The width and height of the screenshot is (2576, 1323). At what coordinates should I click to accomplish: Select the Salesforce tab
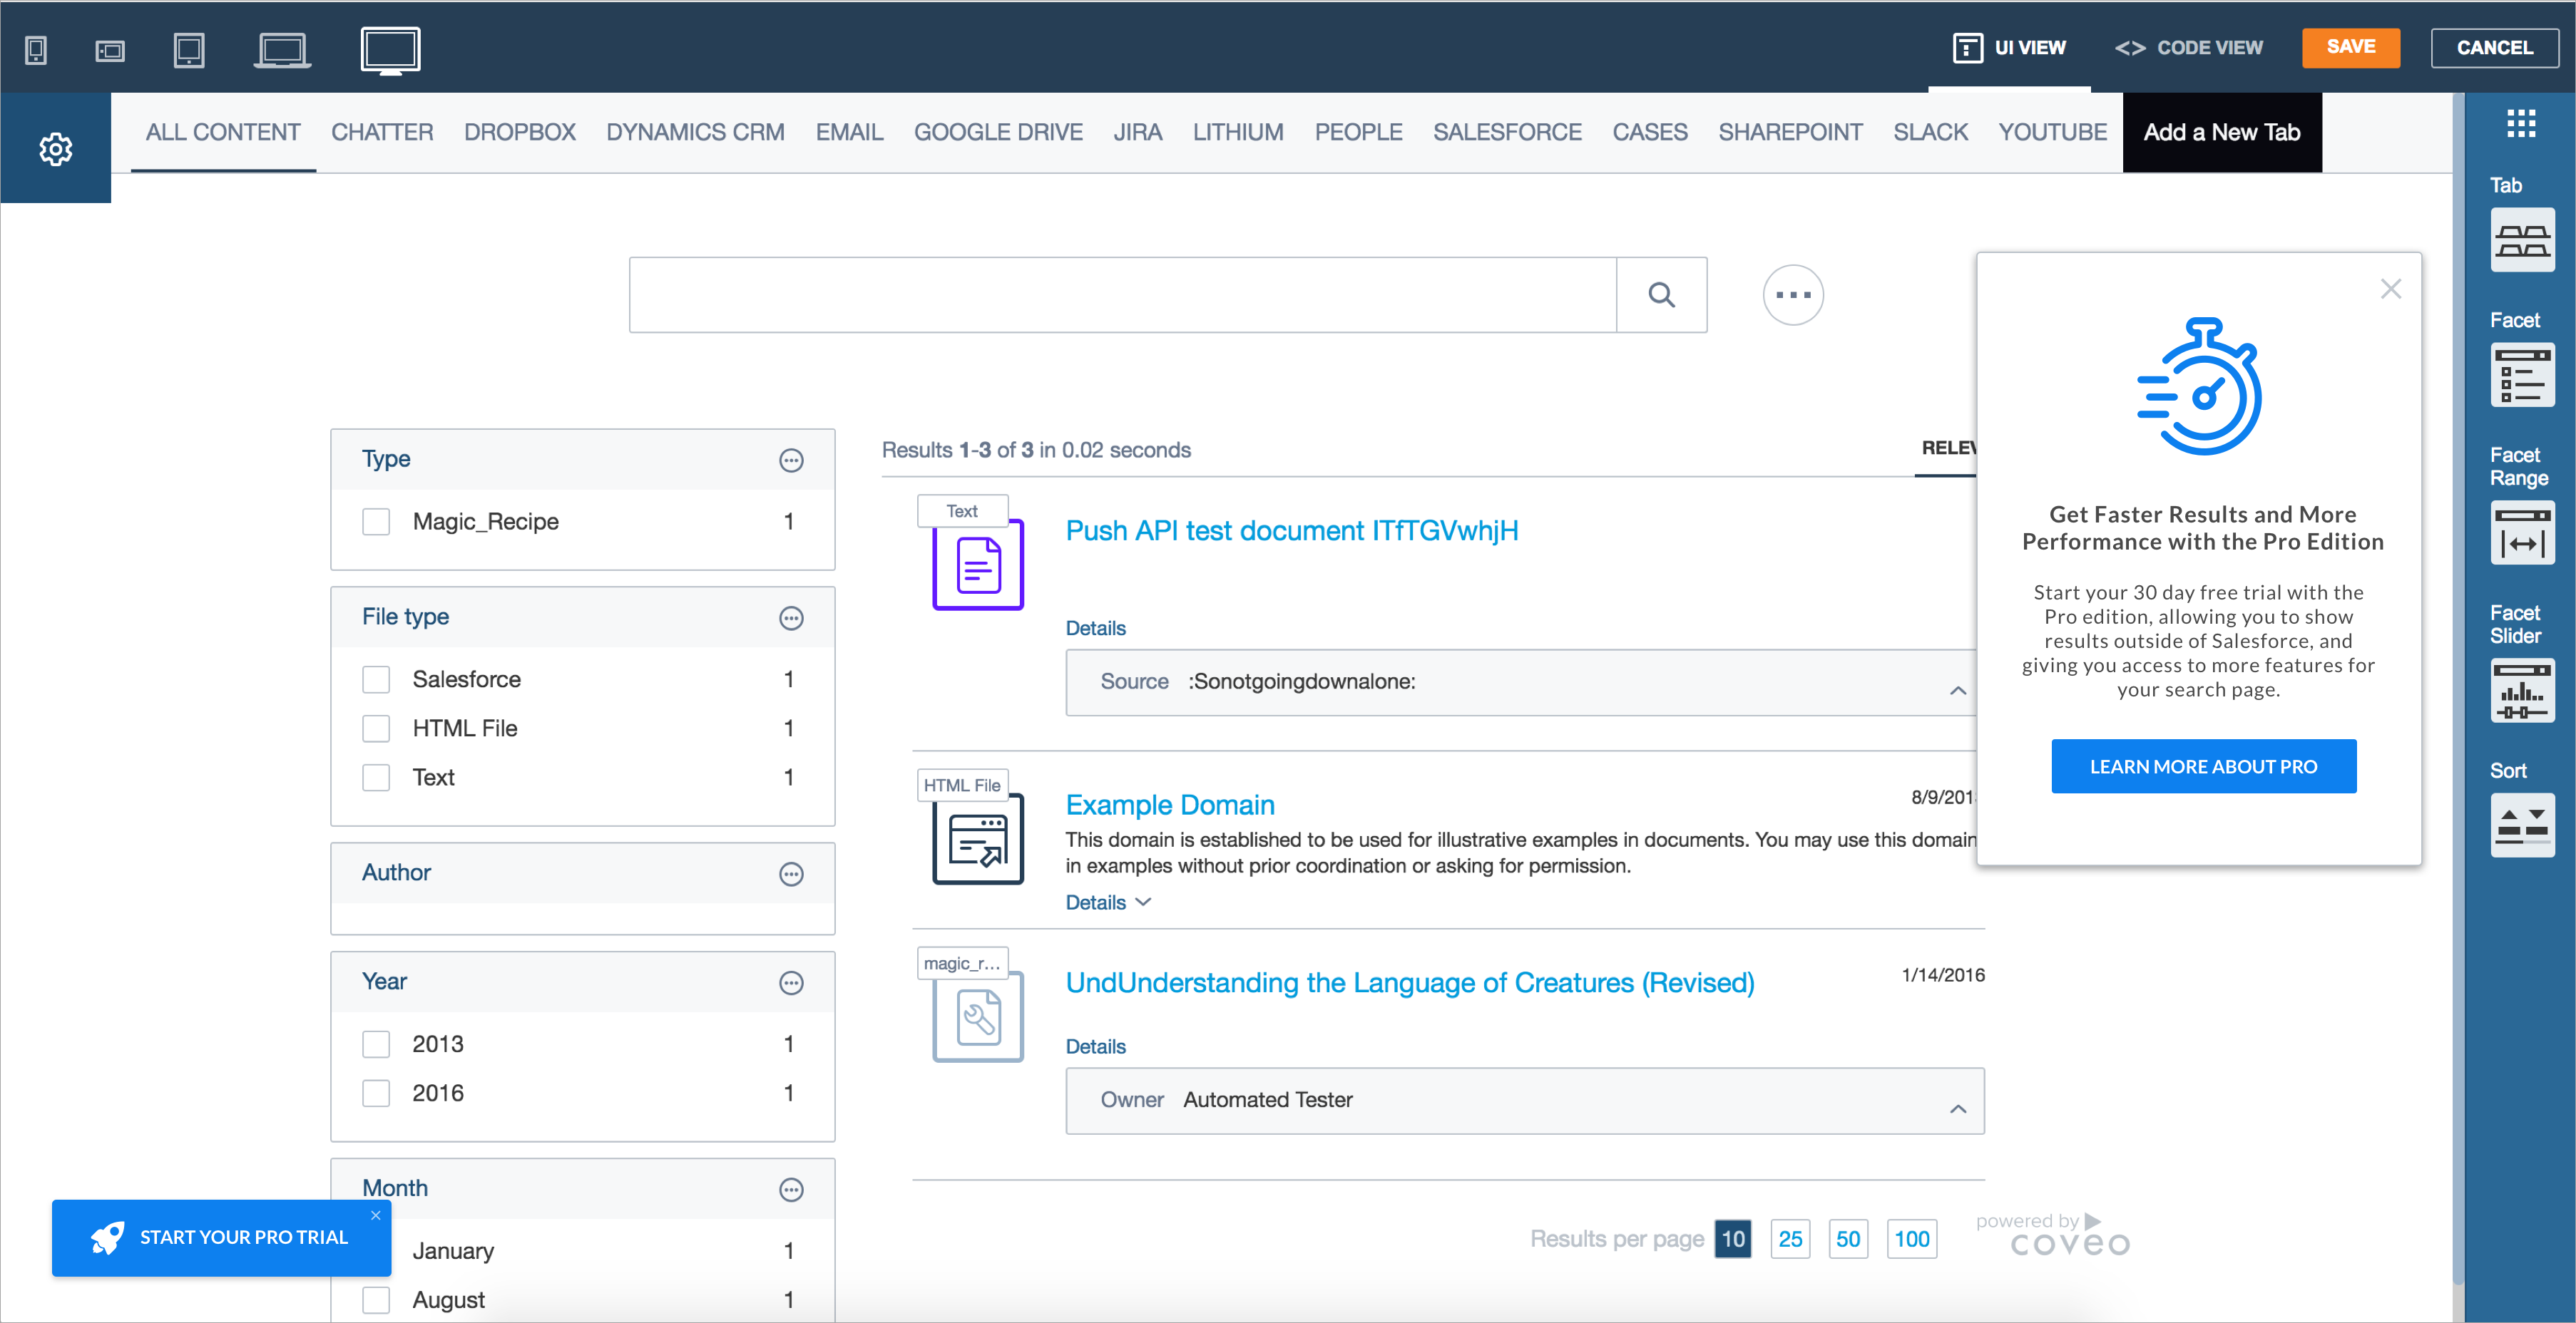coord(1507,132)
